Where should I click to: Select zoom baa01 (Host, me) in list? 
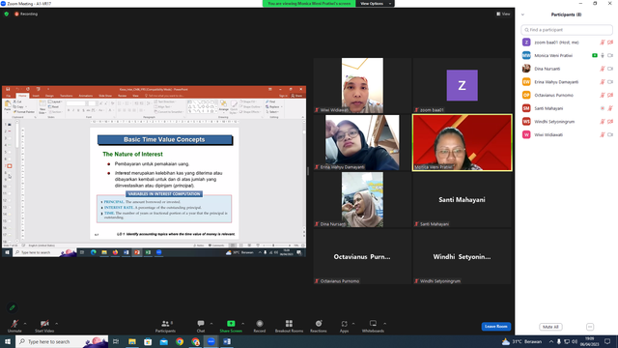point(567,43)
